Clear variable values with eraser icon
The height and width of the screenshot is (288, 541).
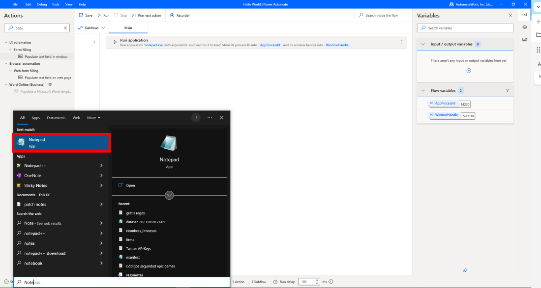[x=465, y=270]
